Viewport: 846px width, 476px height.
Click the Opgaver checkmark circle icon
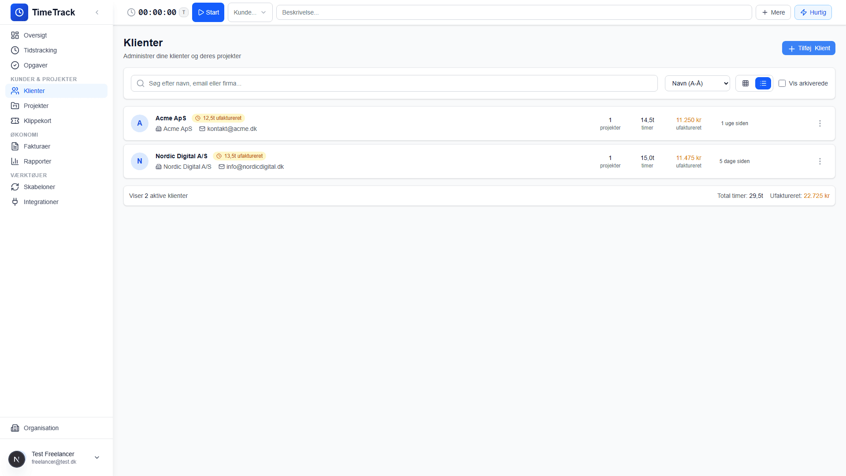tap(15, 65)
